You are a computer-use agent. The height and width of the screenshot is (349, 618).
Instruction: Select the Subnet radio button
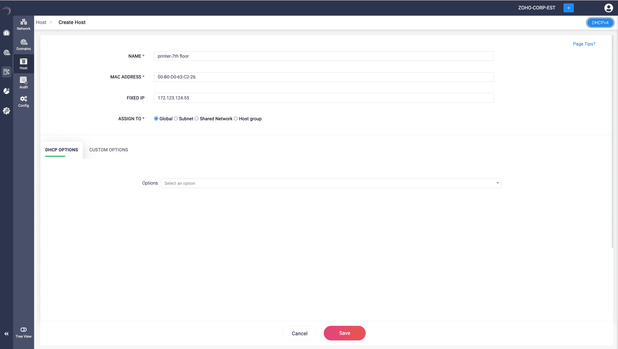[x=176, y=119]
